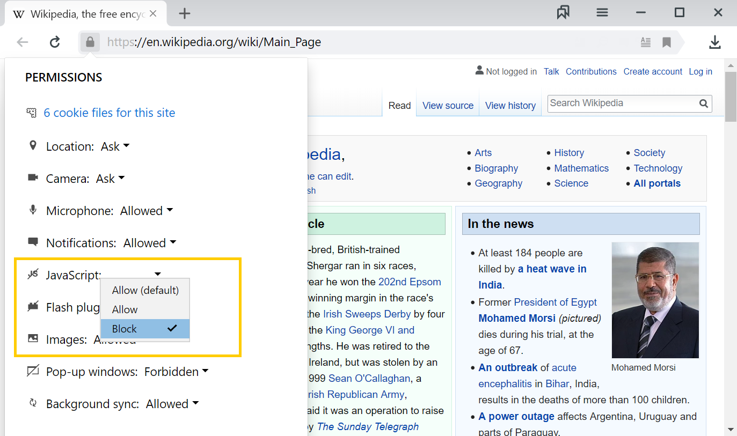Open the Pop-up windows Forbidden dropdown
Image resolution: width=737 pixels, height=436 pixels.
pos(177,372)
